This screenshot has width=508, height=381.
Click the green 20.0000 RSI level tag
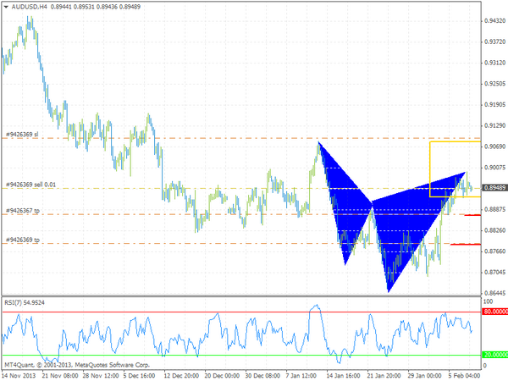(495, 355)
